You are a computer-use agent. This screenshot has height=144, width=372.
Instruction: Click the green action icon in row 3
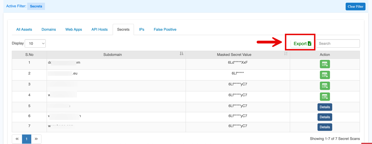click(x=325, y=86)
